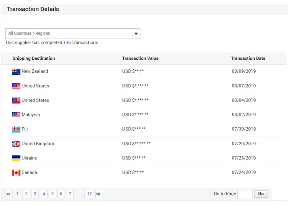
Task: Go to page 2 of transactions
Action: [26, 194]
